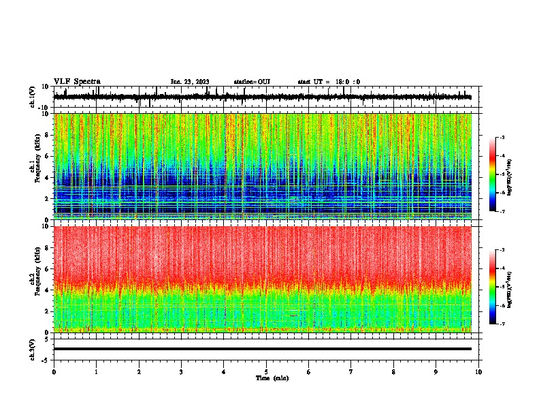
Task: Click the ch.1 "Frequency (kHz)" axis label
Action: pos(37,158)
